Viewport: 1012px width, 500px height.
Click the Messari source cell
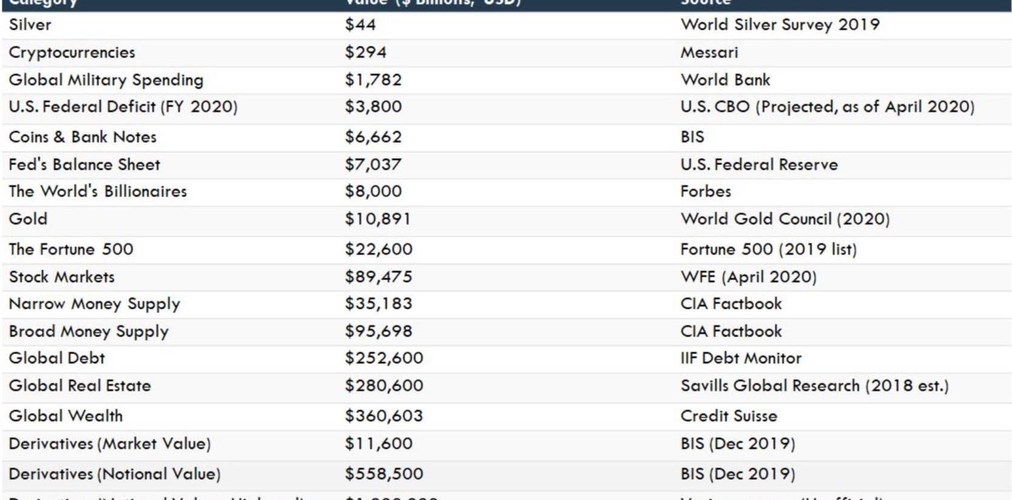coord(709,53)
